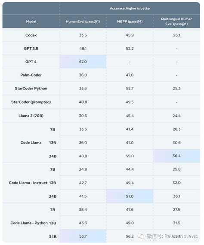Viewport: 204px width, 245px height.
Task: Select the MBPP (pass@1) column header
Action: coord(130,21)
